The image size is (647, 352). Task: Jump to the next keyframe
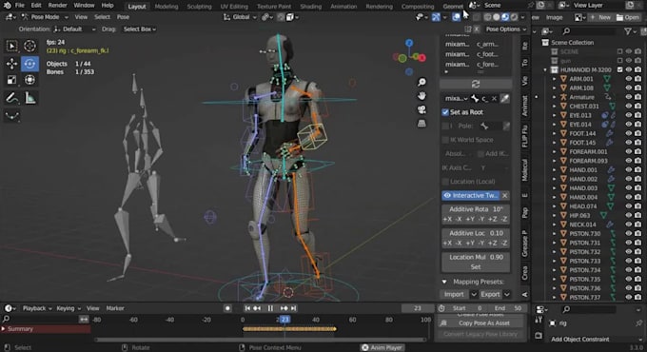point(284,308)
